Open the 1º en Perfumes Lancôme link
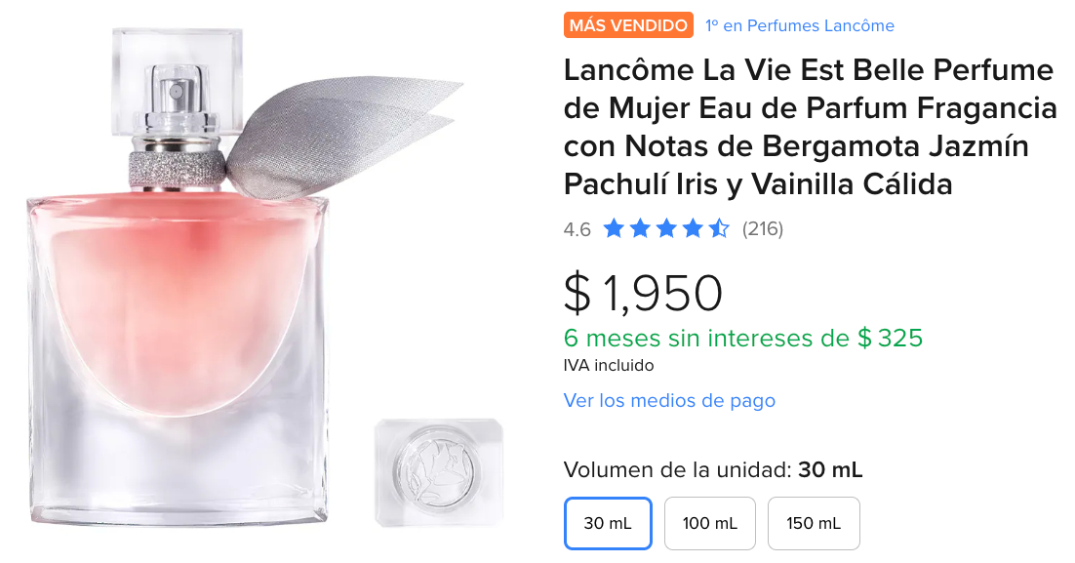 pos(799,25)
